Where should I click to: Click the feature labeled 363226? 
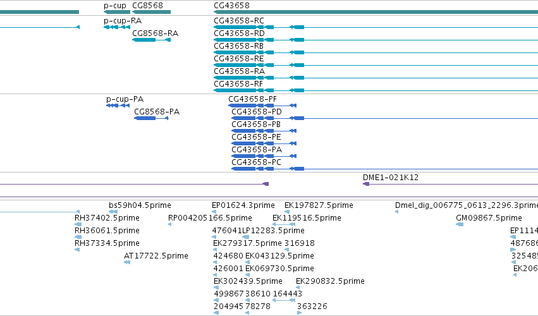pyautogui.click(x=312, y=307)
